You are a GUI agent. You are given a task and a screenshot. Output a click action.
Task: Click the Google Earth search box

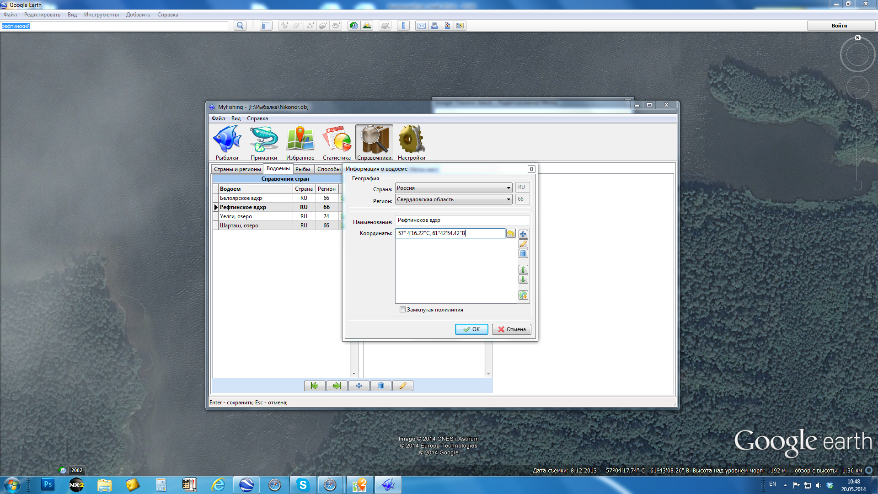[x=114, y=26]
